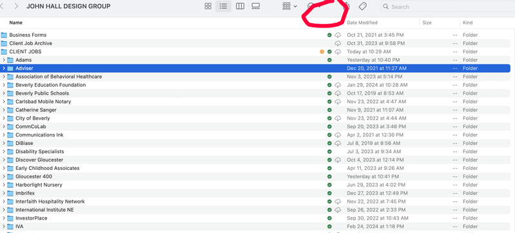The image size is (515, 233).
Task: Expand the Adams folder
Action: point(4,60)
